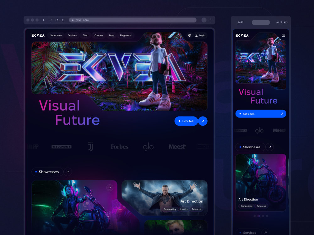Click the glo logo in desktop clients row

coord(149,147)
